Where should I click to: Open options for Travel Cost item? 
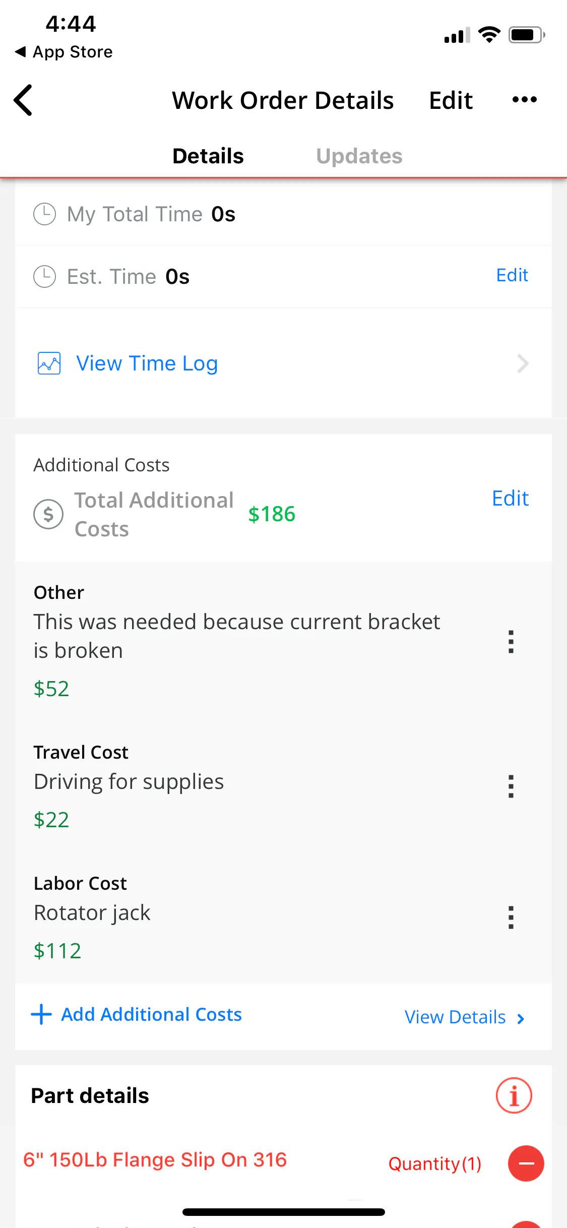[511, 786]
